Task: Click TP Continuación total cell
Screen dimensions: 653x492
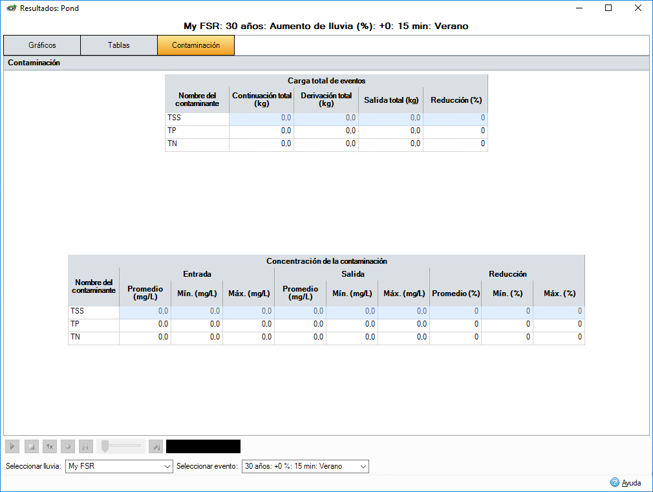Action: [x=262, y=131]
